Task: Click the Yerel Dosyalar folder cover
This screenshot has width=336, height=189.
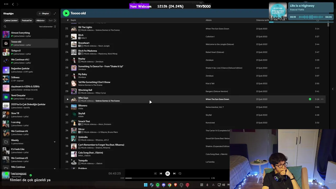Action: coord(6,97)
